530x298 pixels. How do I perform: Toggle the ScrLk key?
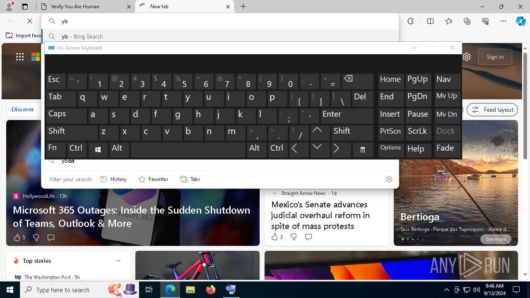(418, 132)
